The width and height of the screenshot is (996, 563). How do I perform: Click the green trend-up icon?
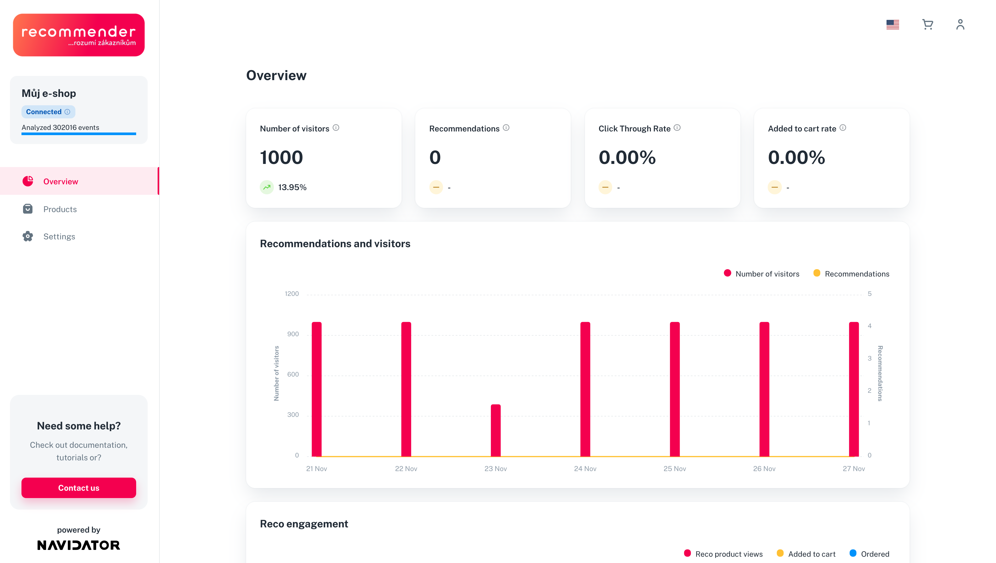click(266, 187)
